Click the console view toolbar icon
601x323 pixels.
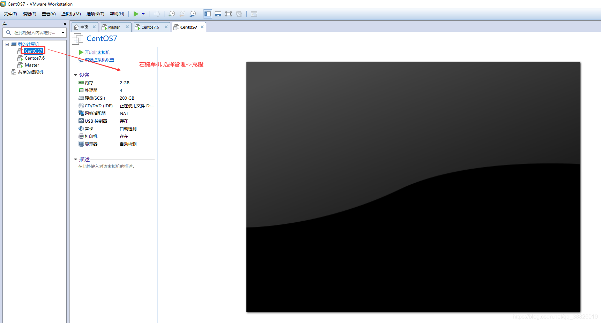(254, 14)
